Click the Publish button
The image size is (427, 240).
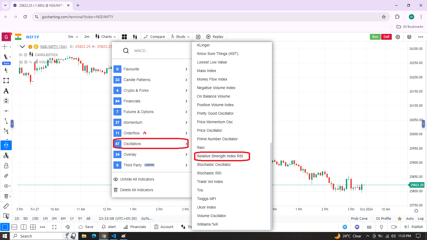[414, 227]
